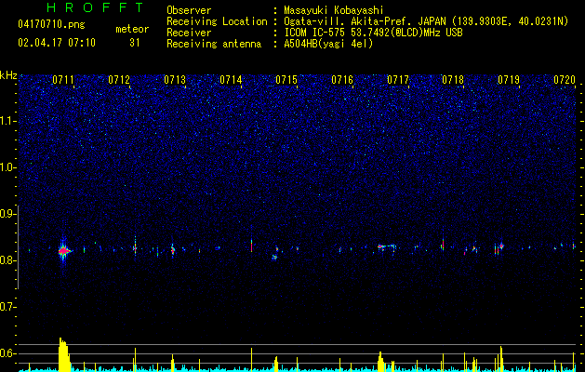Click the 0.6 kHz axis label
Screen dimensions: 585x372
(7, 353)
